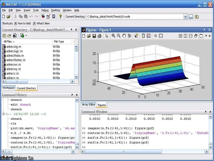
Task: Toggle Zoom Out tool in figure toolbar
Action: click(x=119, y=36)
